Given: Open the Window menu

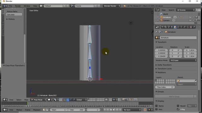Looking at the screenshot, I should (x=27, y=6).
